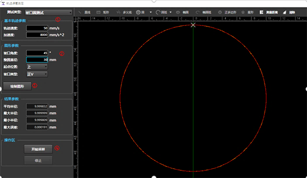Expand the circle tool options arrow
The image size is (307, 178).
[x=151, y=12]
